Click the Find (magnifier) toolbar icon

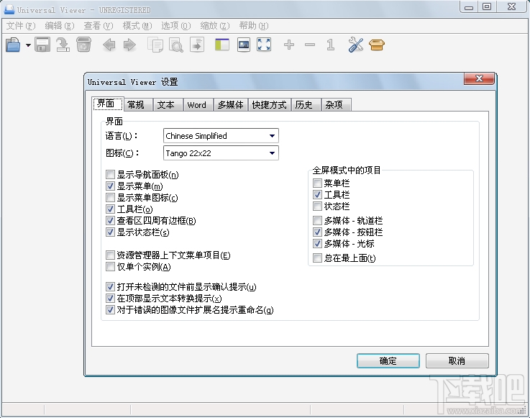point(175,45)
